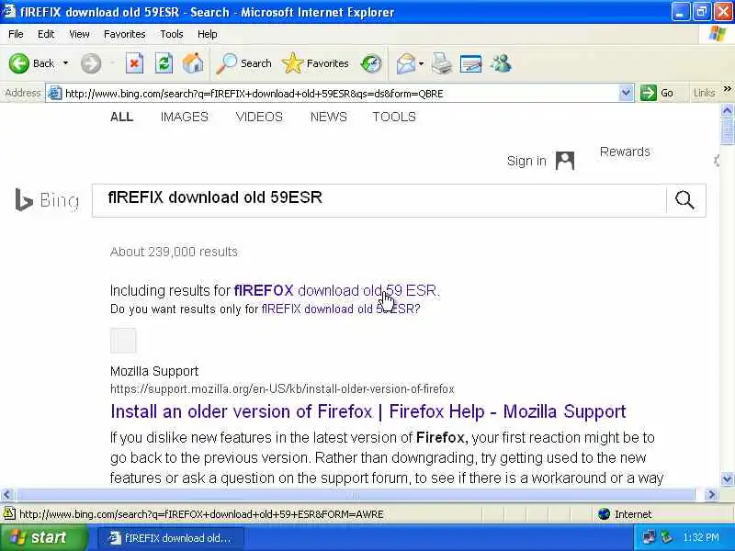Click the Bing logo
Image resolution: width=735 pixels, height=551 pixels.
pos(47,200)
